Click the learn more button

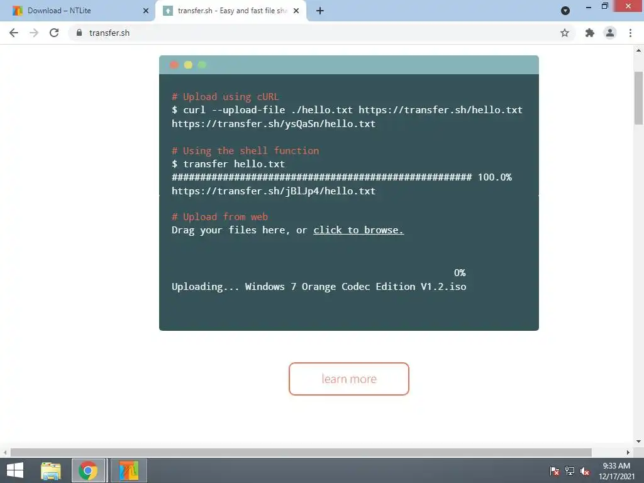click(x=348, y=379)
